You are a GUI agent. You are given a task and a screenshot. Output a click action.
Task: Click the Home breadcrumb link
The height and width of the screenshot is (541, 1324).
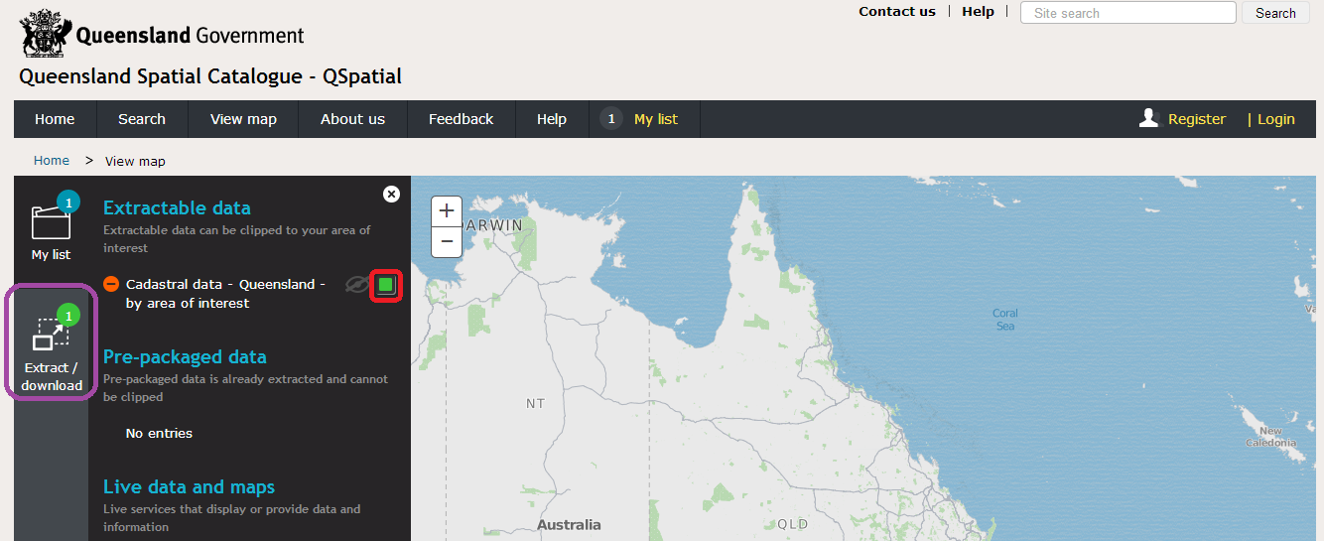pyautogui.click(x=52, y=160)
